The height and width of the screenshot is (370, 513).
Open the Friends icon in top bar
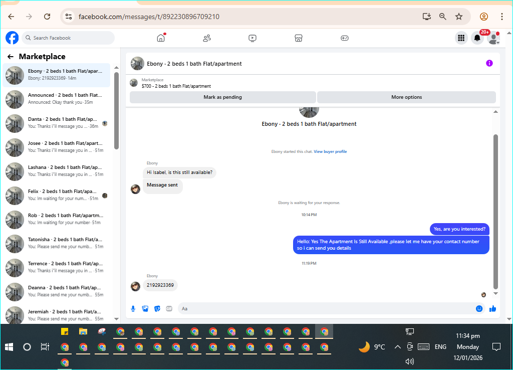(x=207, y=38)
